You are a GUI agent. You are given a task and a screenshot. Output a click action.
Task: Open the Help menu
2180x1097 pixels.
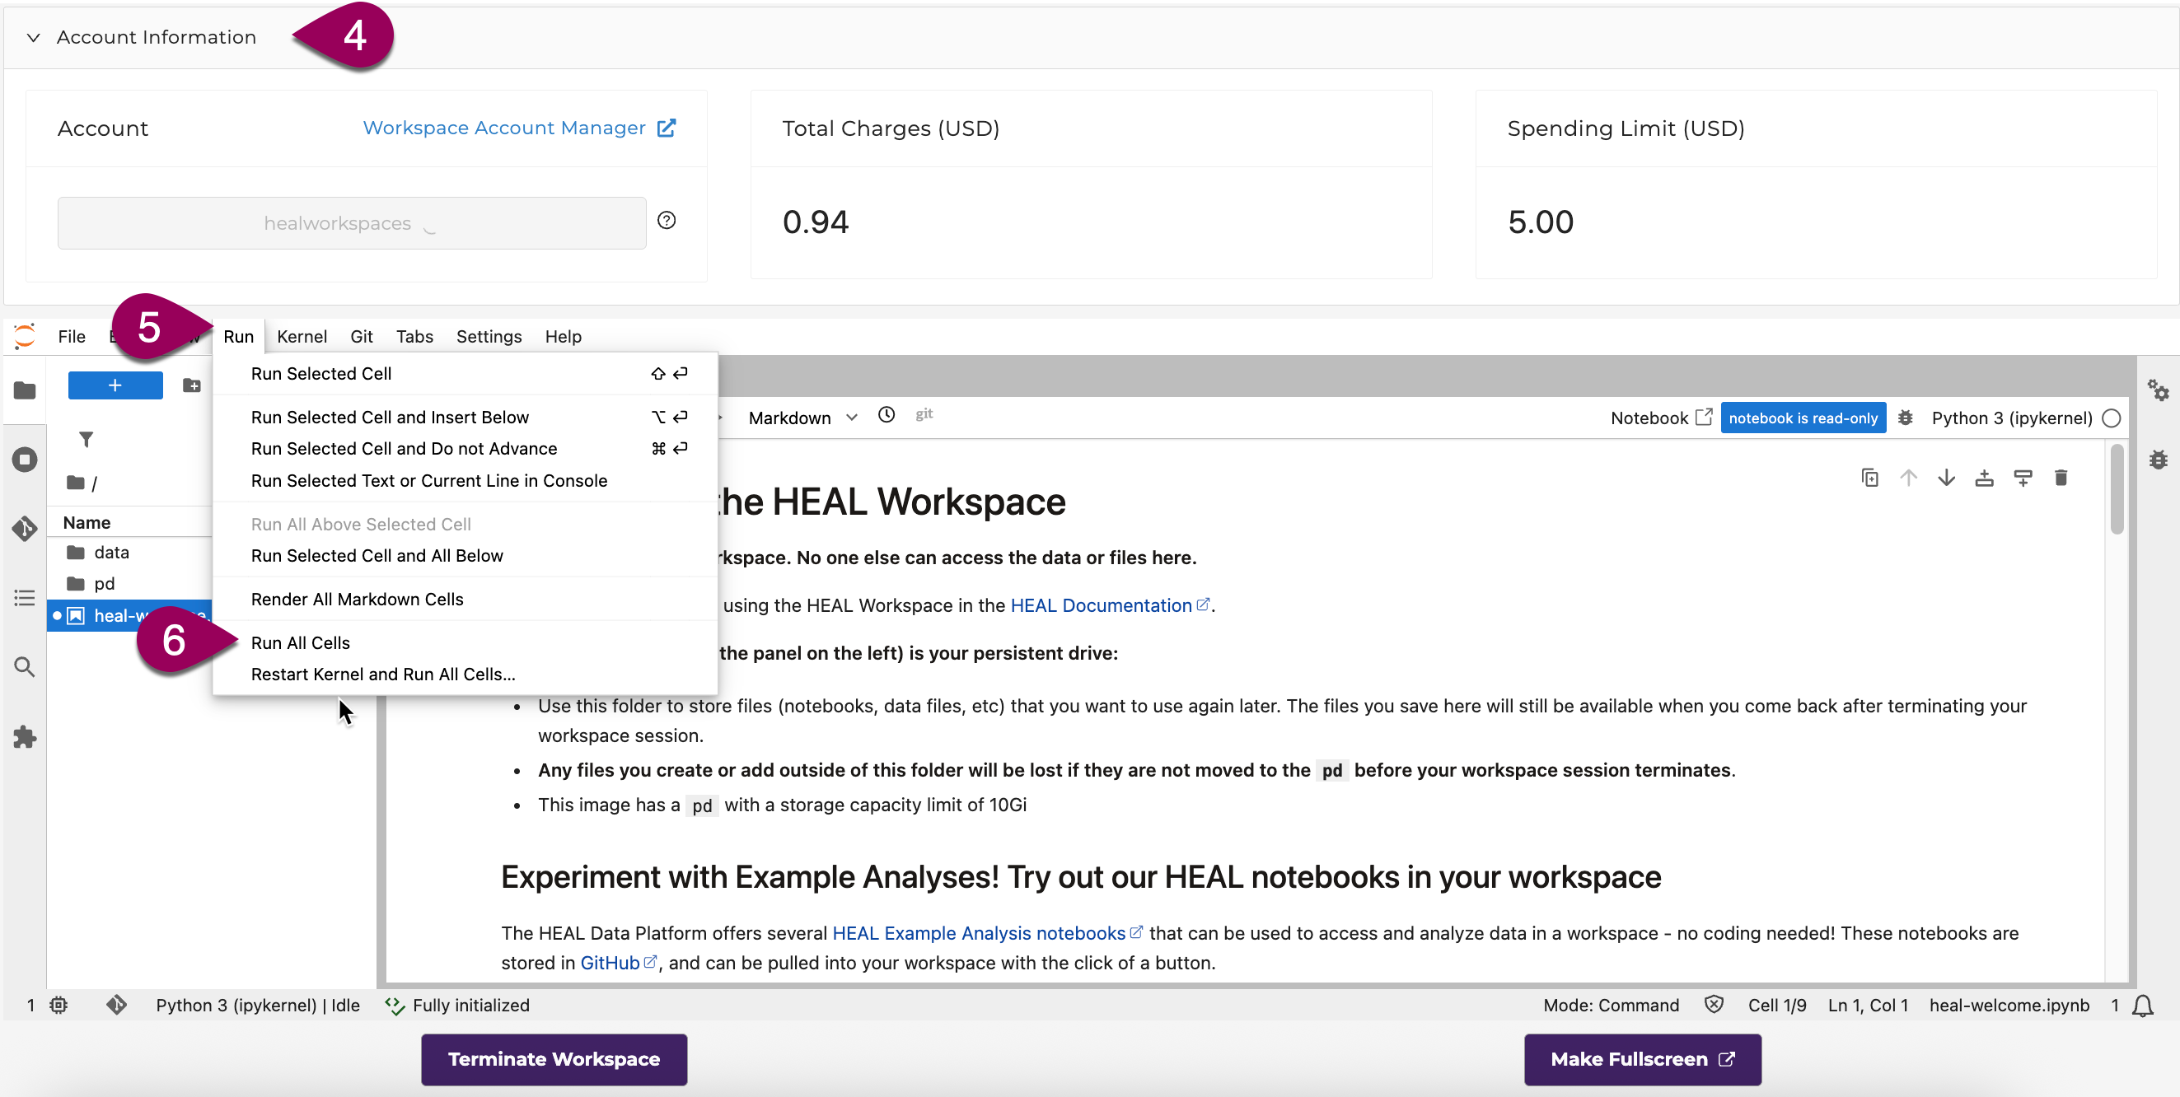tap(563, 337)
